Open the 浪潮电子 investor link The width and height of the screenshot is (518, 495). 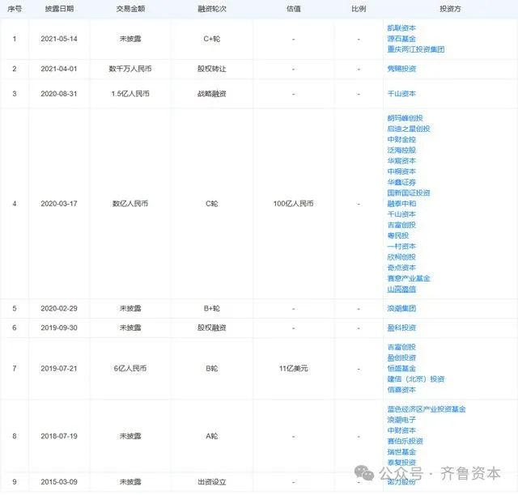pos(401,420)
